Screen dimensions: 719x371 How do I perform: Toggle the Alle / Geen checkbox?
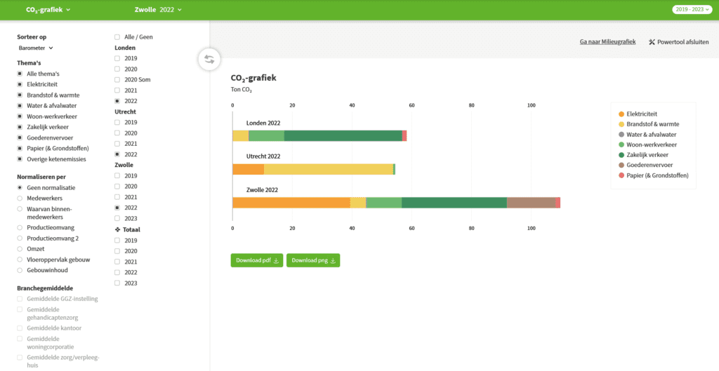pyautogui.click(x=117, y=36)
